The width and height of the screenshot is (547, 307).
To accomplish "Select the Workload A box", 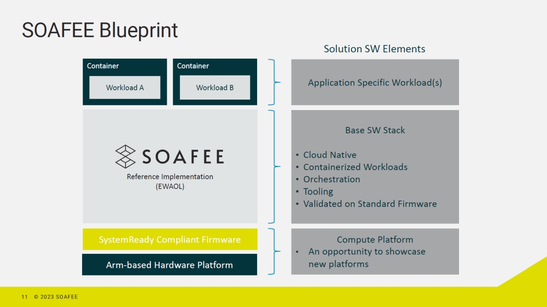I will point(124,88).
